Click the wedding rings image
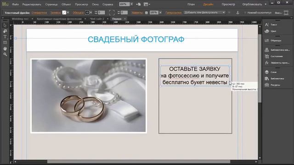Screen dimensions: 294x165 coord(89,96)
